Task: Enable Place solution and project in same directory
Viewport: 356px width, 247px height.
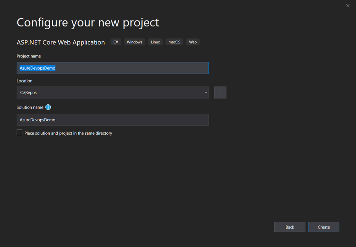Action: click(19, 133)
